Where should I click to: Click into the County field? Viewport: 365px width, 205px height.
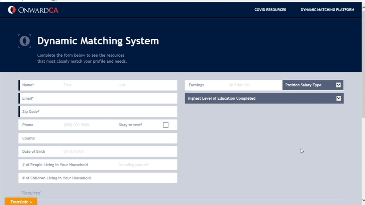tap(98, 138)
